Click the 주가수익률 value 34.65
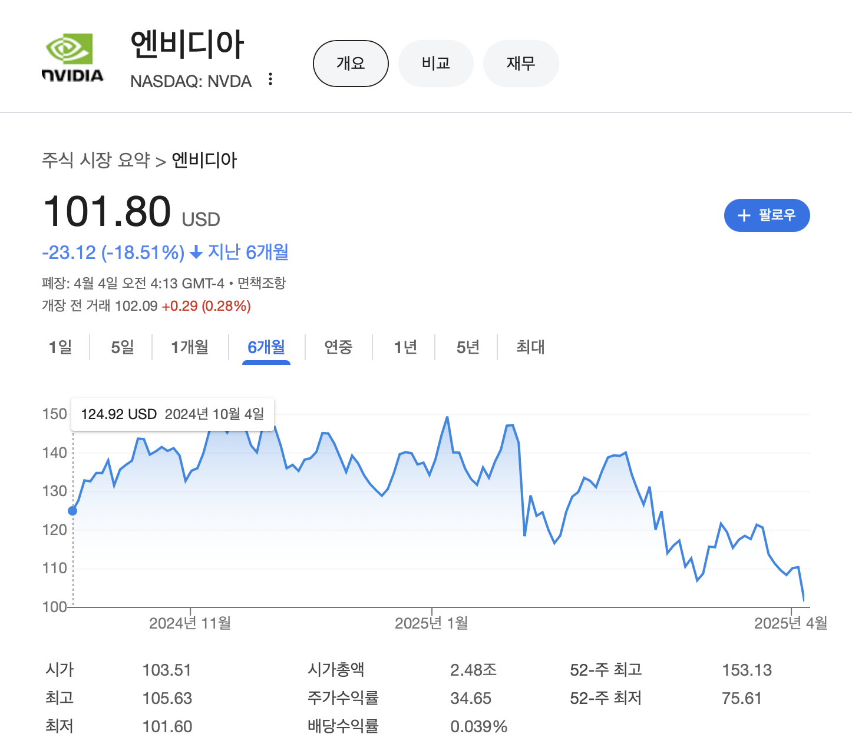Screen dimensions: 852x751 tap(471, 699)
